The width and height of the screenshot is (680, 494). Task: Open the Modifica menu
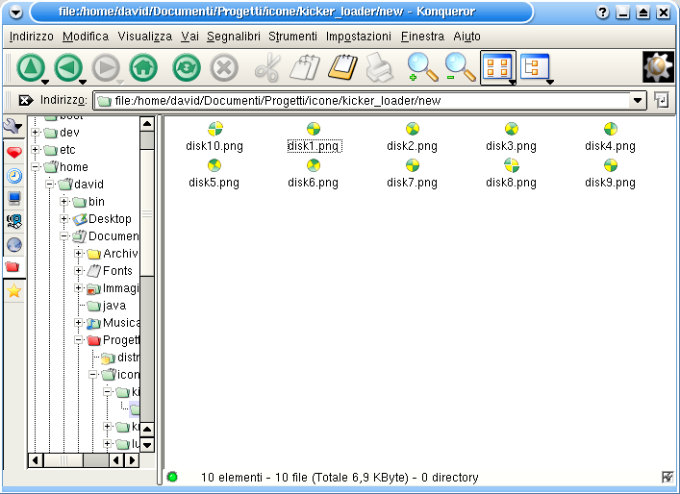click(86, 37)
